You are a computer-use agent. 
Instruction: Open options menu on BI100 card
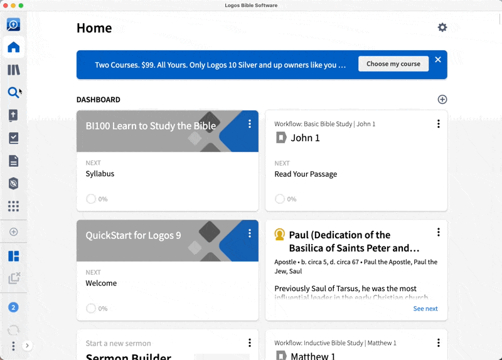coord(250,124)
